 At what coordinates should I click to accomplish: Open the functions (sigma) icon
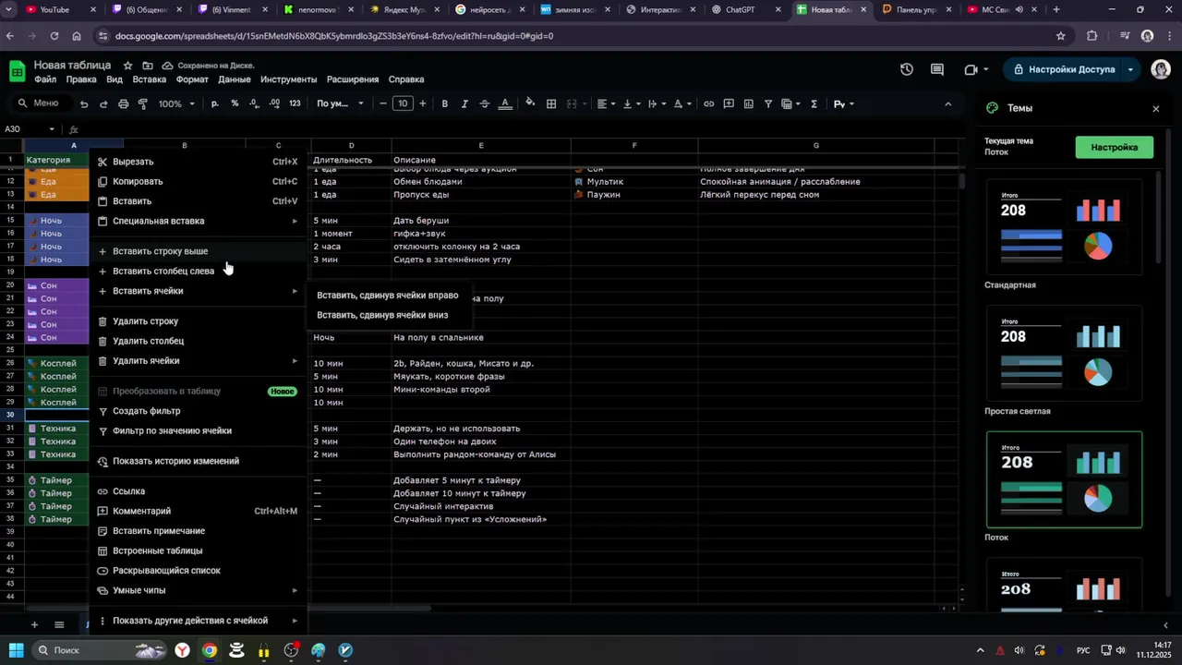tap(814, 103)
